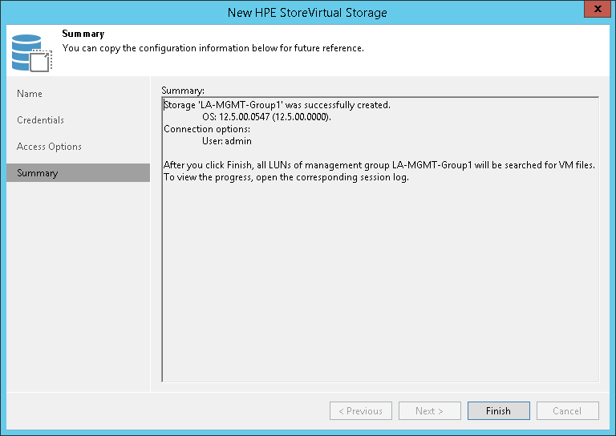Viewport: 616px width, 436px height.
Task: Click the 'After you click Finish' sentence
Action: pos(379,165)
